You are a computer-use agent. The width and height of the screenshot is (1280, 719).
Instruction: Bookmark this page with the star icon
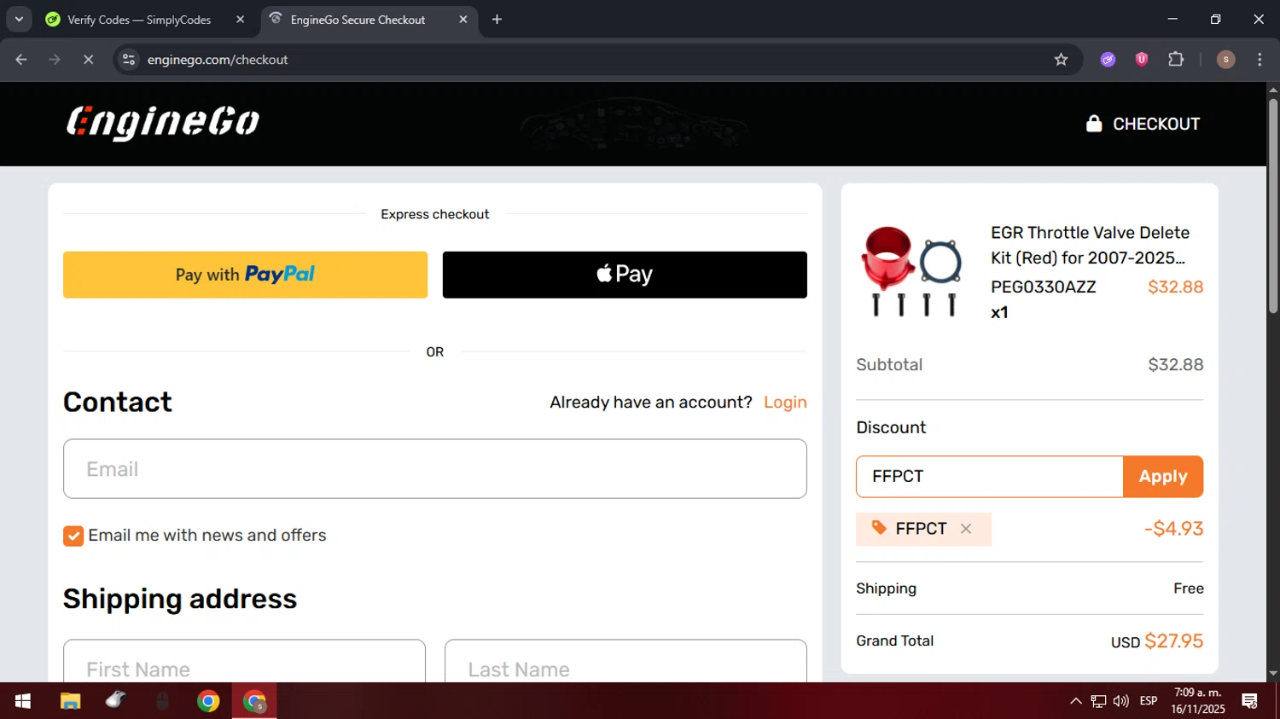pos(1061,60)
